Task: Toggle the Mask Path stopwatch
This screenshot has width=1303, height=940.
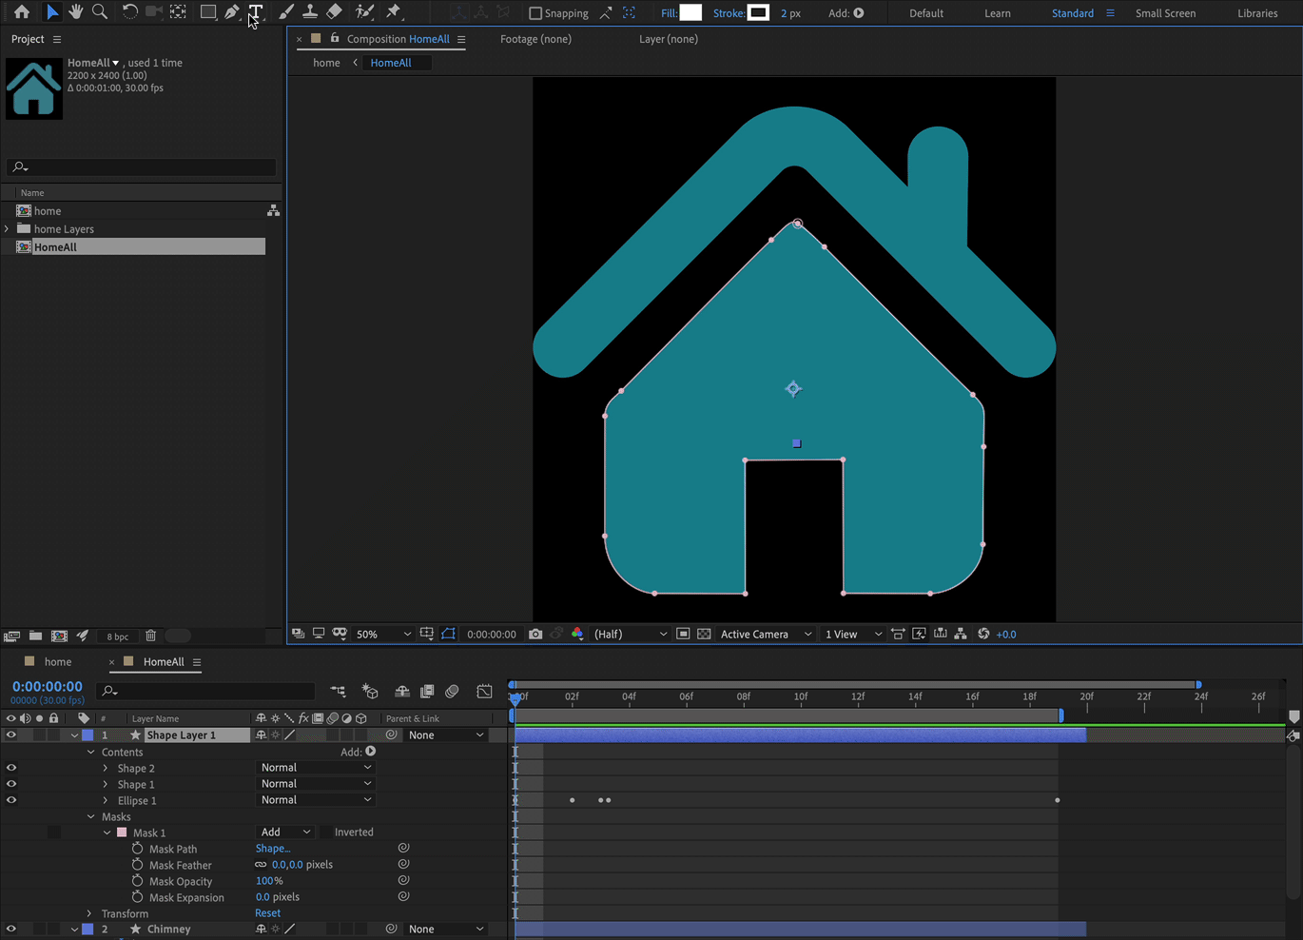Action: (x=138, y=849)
